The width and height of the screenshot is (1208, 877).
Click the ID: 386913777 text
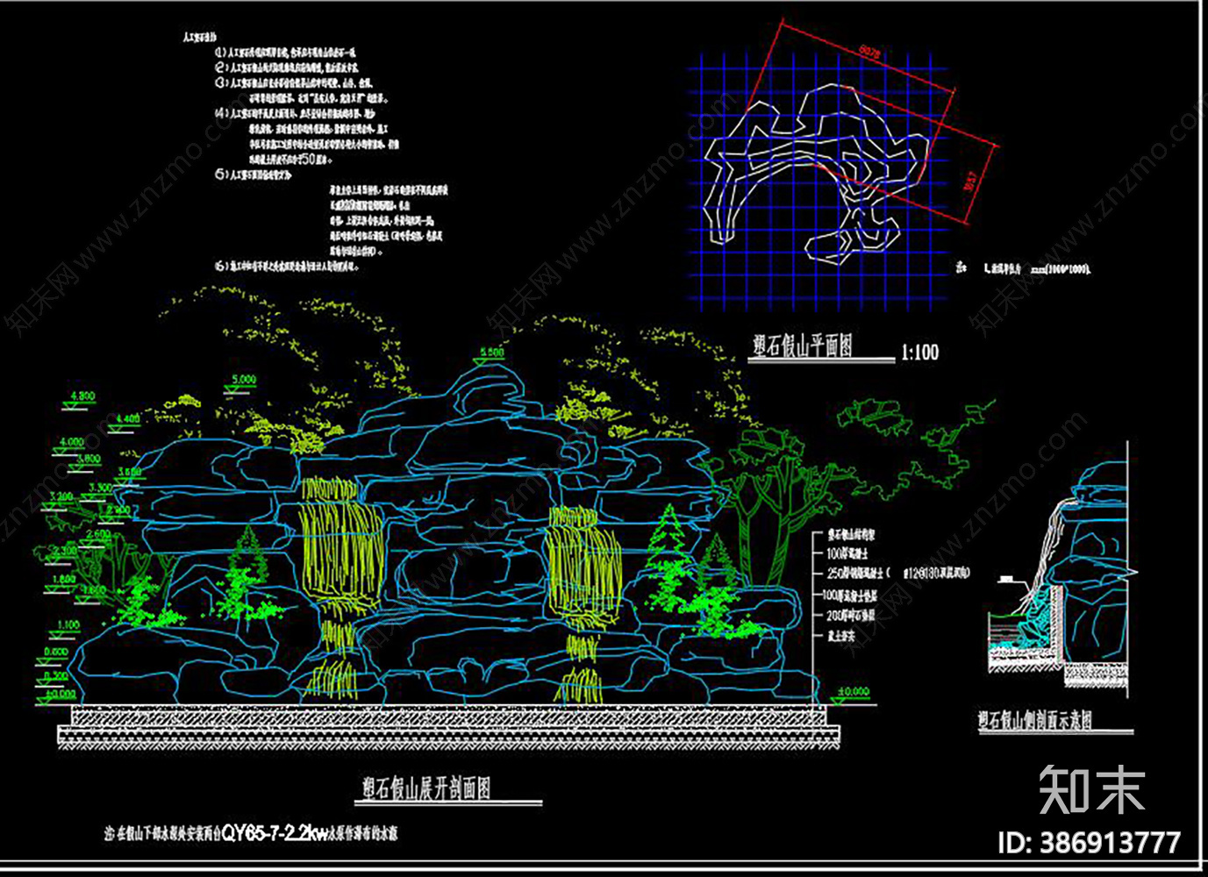point(1089,844)
